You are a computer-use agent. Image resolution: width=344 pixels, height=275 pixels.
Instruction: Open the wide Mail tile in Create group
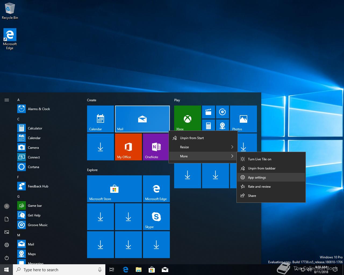[x=142, y=119]
